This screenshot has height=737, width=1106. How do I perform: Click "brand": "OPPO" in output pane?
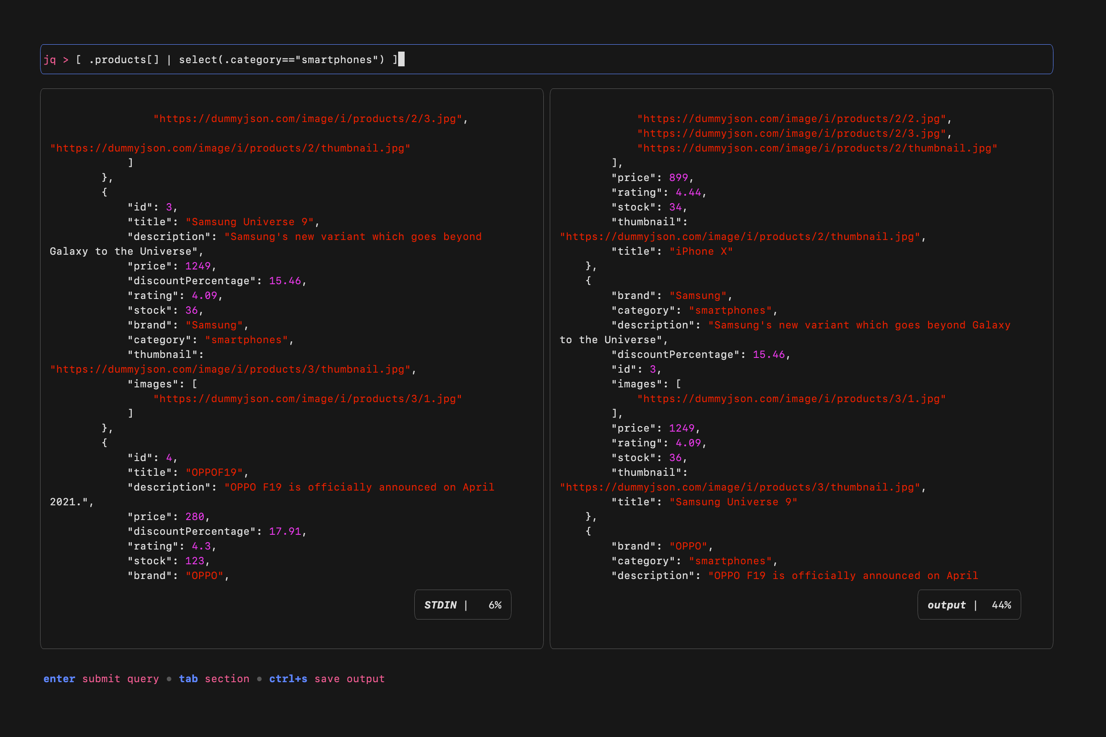pos(662,546)
